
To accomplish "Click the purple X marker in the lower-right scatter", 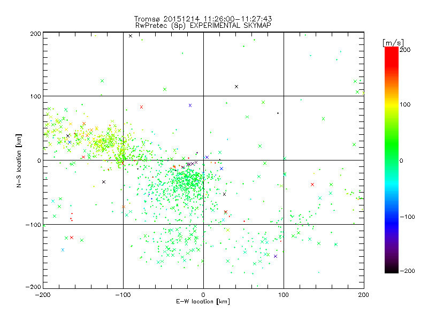I will click(x=276, y=256).
